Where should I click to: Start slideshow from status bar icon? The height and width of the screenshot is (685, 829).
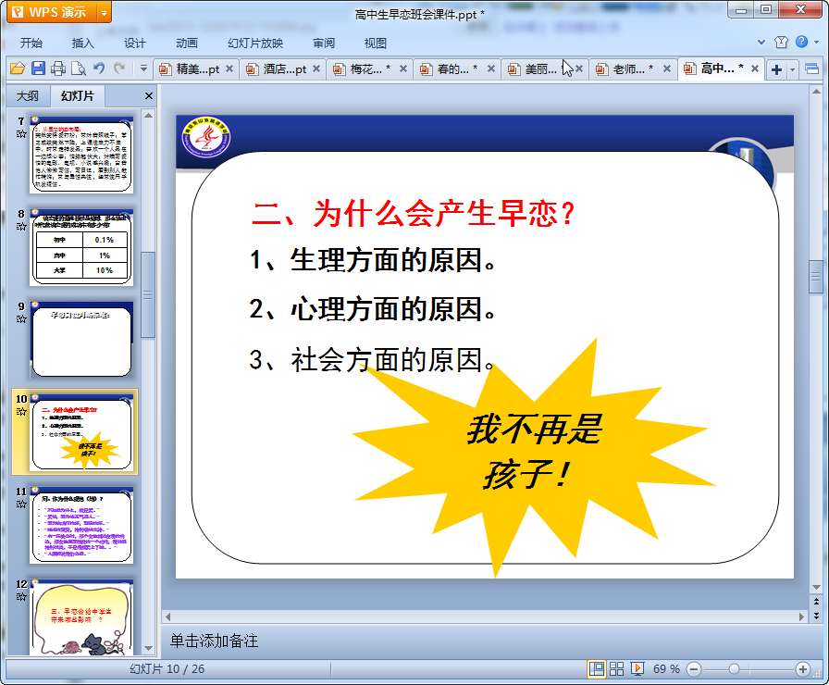pos(637,669)
